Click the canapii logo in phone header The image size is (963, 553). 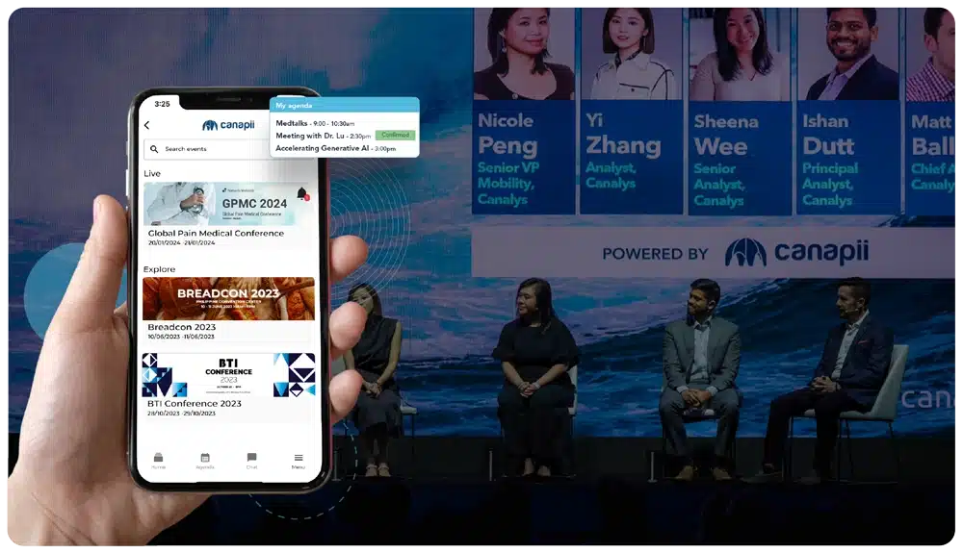click(x=228, y=125)
